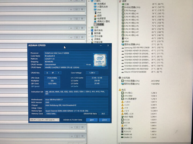Image resolution: width=193 pixels, height=144 pixels.
Task: Click the Memory Clock 1500.0 MHz field
Action: (x=51, y=114)
